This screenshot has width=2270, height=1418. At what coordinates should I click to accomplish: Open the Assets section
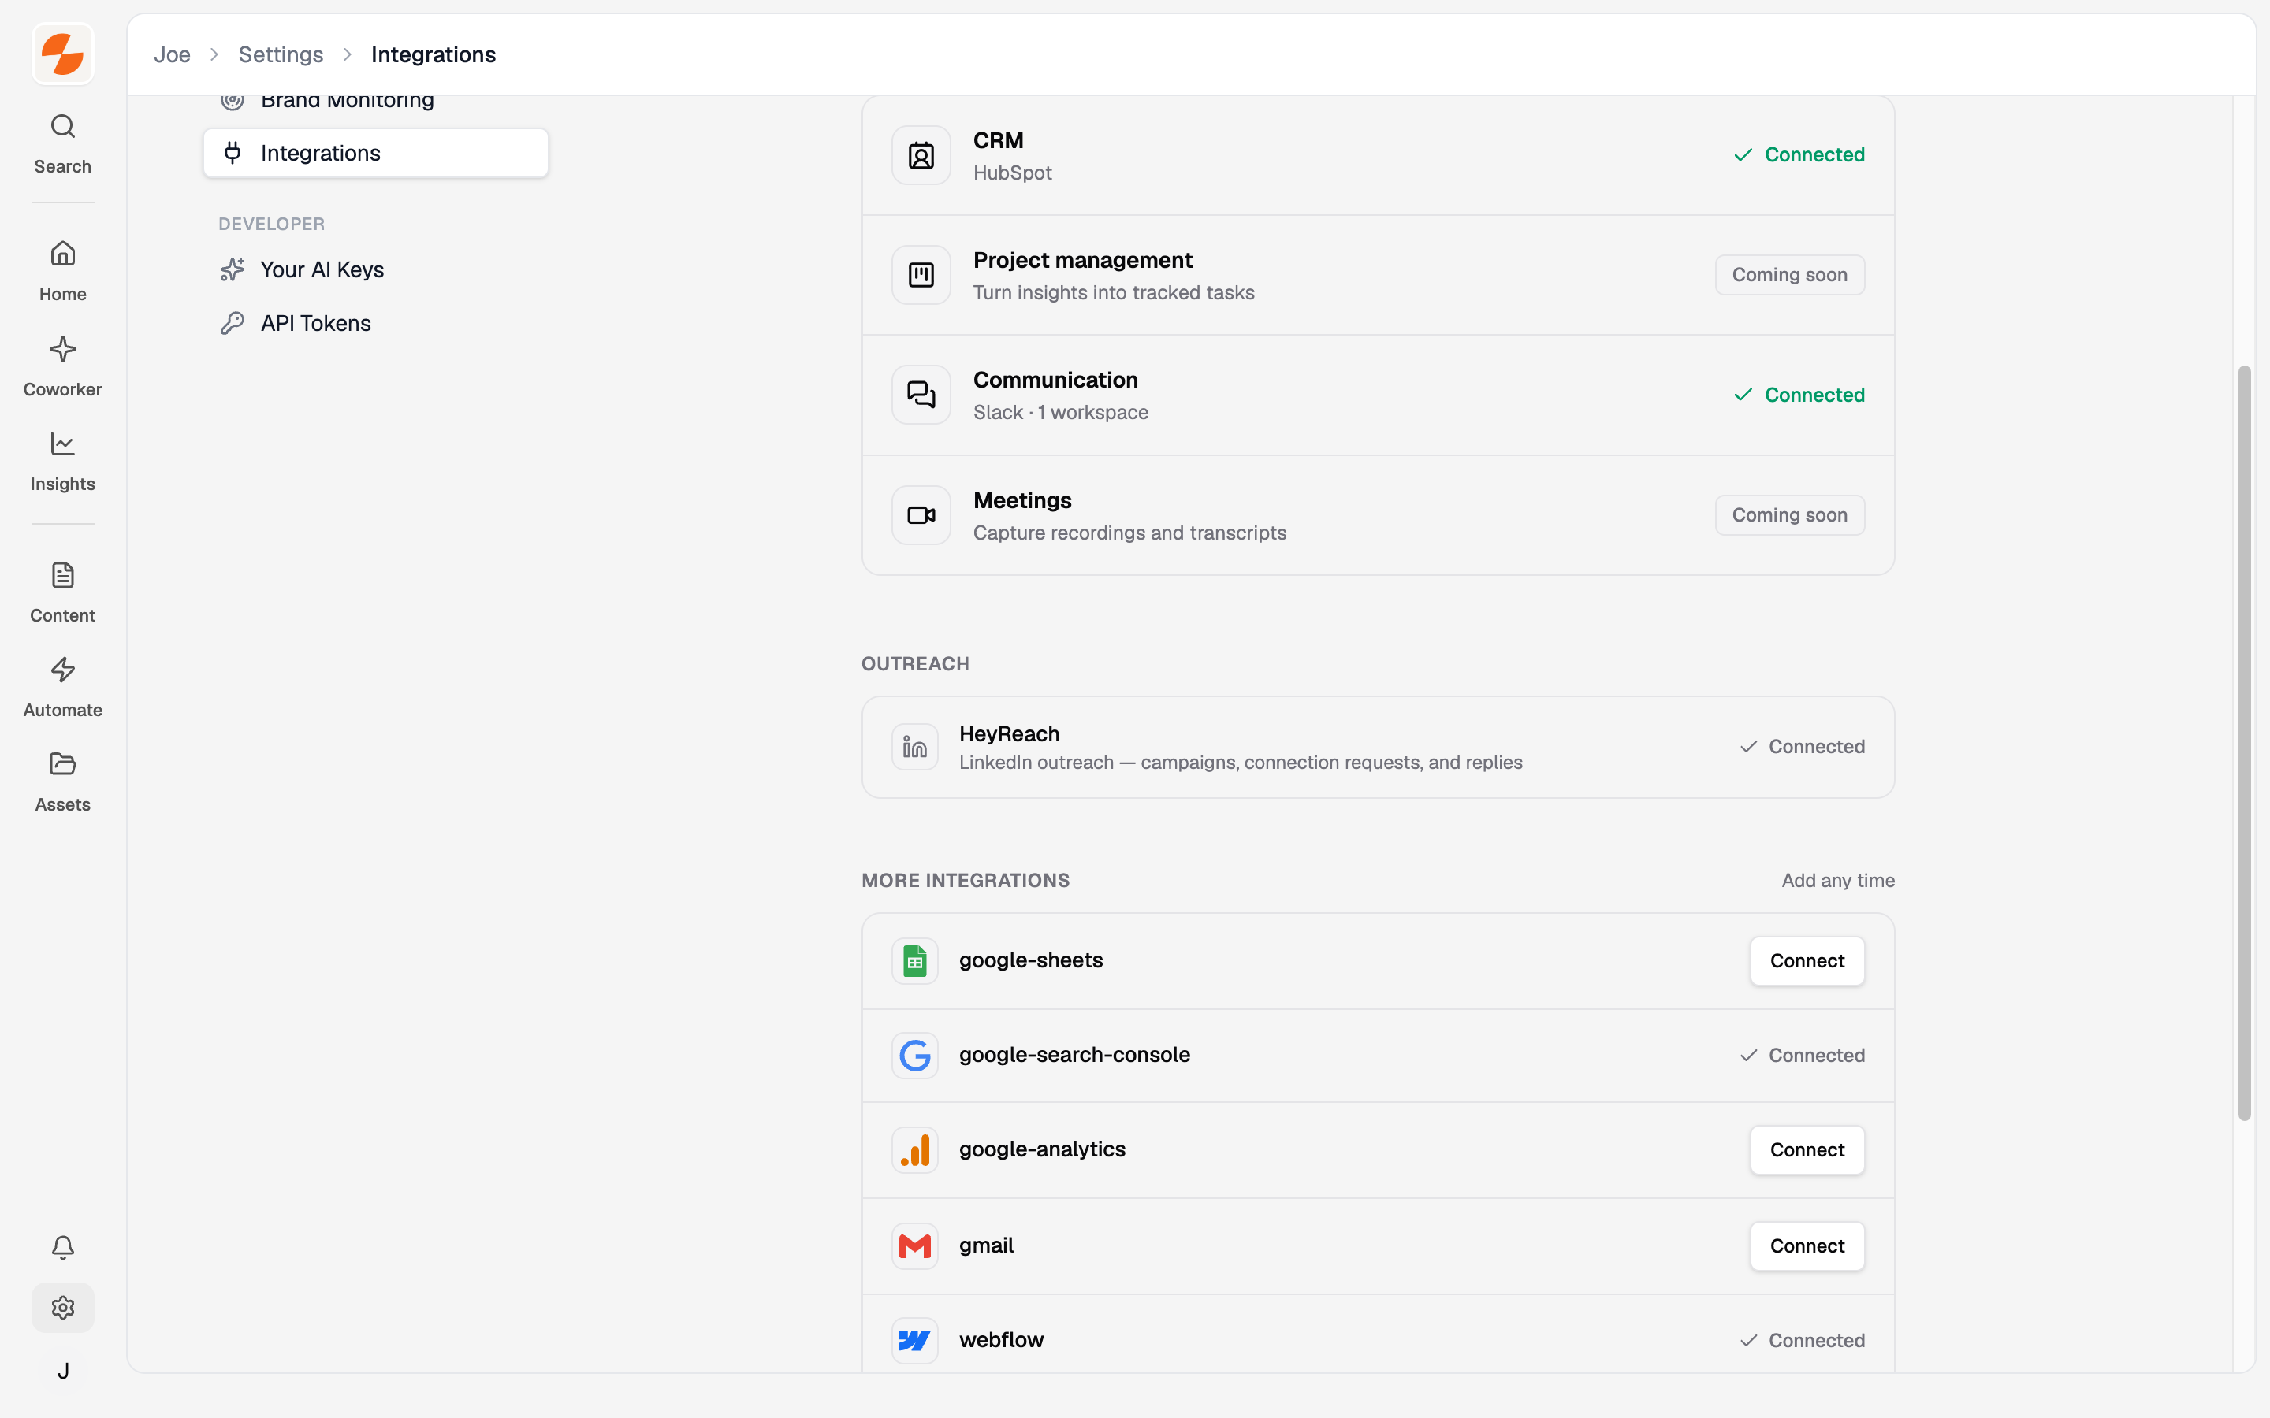tap(63, 781)
